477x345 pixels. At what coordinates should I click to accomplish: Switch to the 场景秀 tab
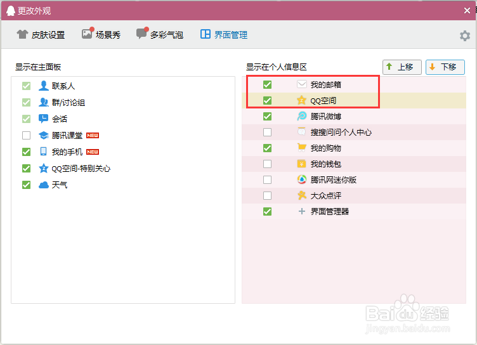pyautogui.click(x=101, y=34)
